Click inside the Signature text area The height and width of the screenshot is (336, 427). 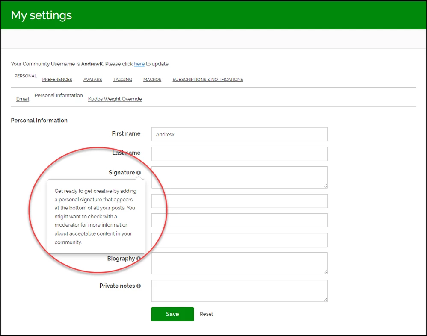click(x=239, y=177)
